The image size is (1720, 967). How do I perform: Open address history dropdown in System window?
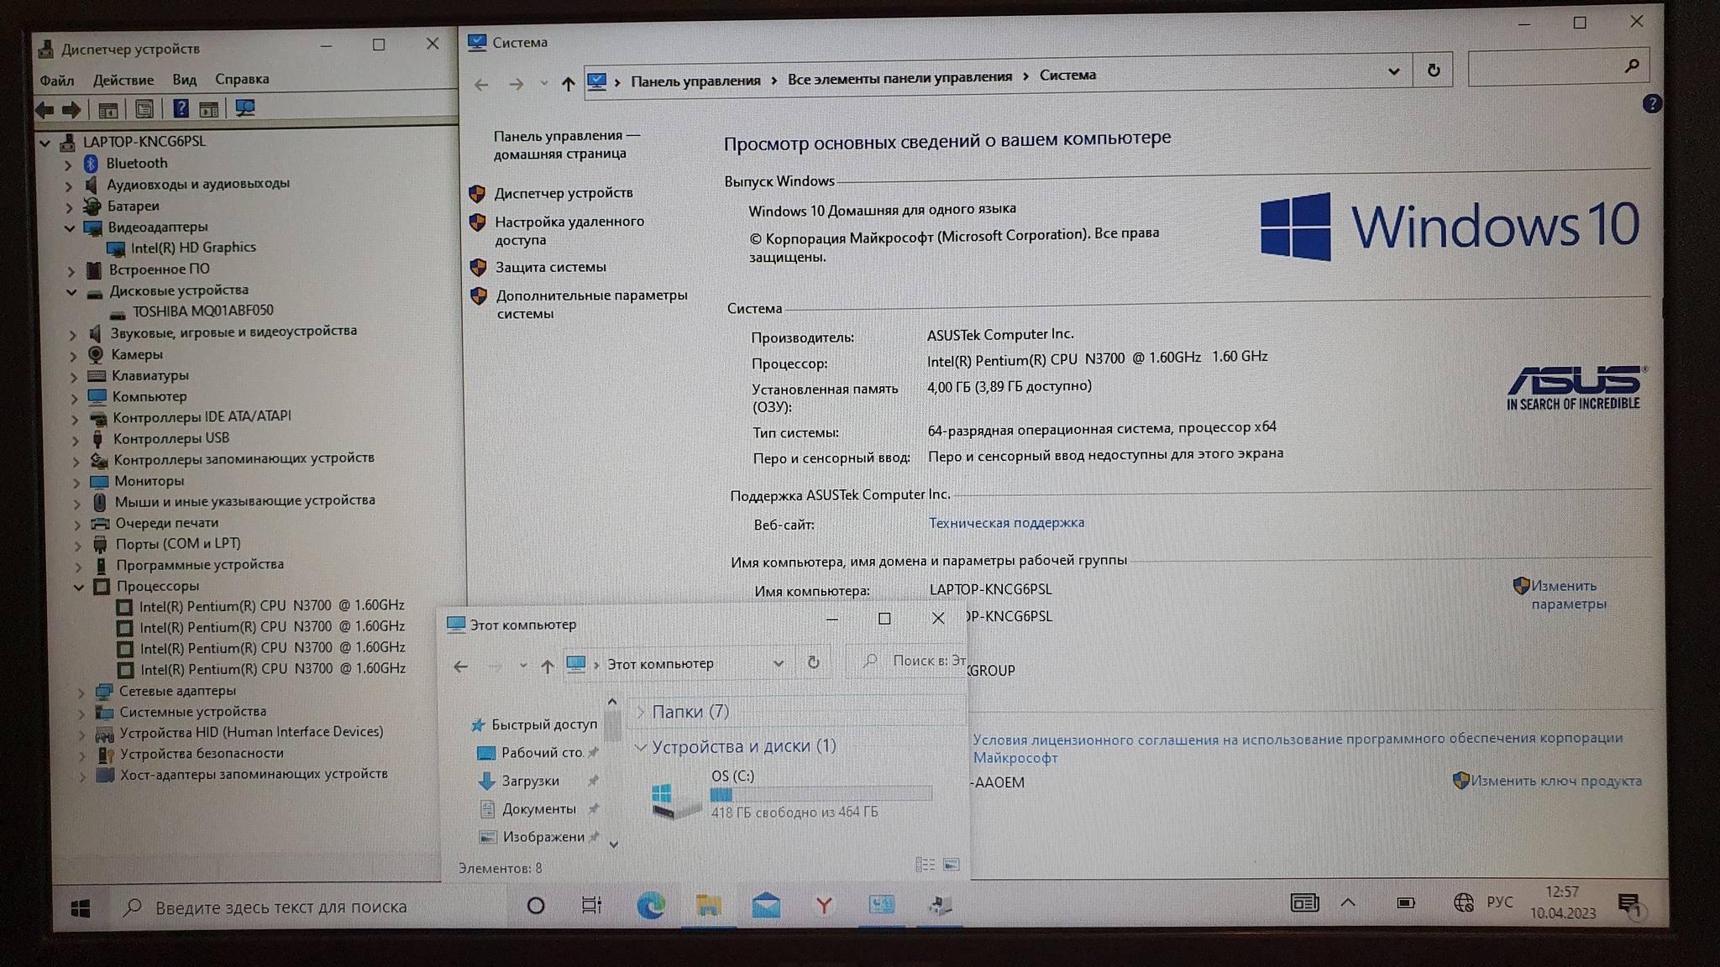click(1393, 71)
